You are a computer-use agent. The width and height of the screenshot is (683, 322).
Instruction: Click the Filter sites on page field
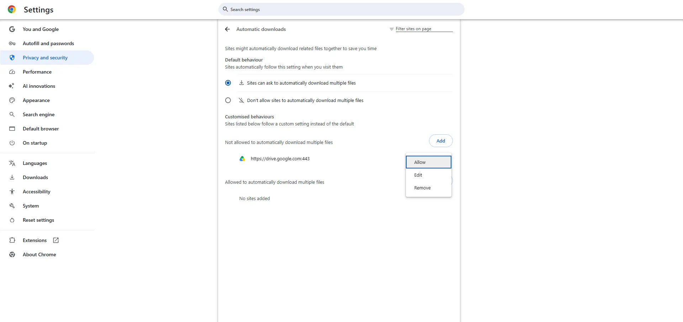[x=424, y=29]
